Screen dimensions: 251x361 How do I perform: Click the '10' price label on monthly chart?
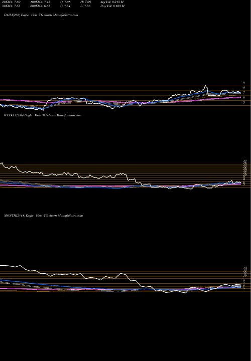click(245, 276)
